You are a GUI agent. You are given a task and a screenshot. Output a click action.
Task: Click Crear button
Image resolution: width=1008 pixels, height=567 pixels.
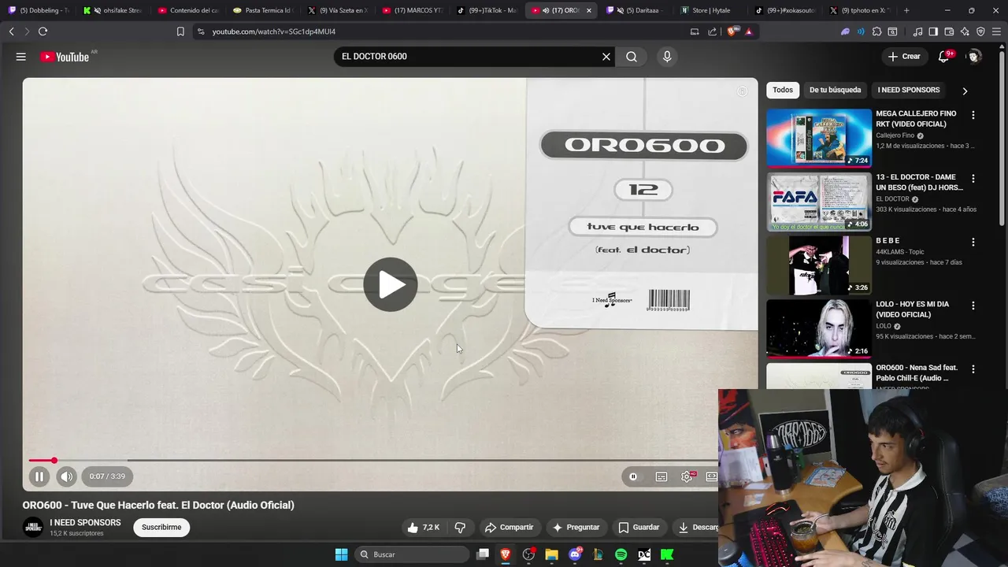coord(904,57)
